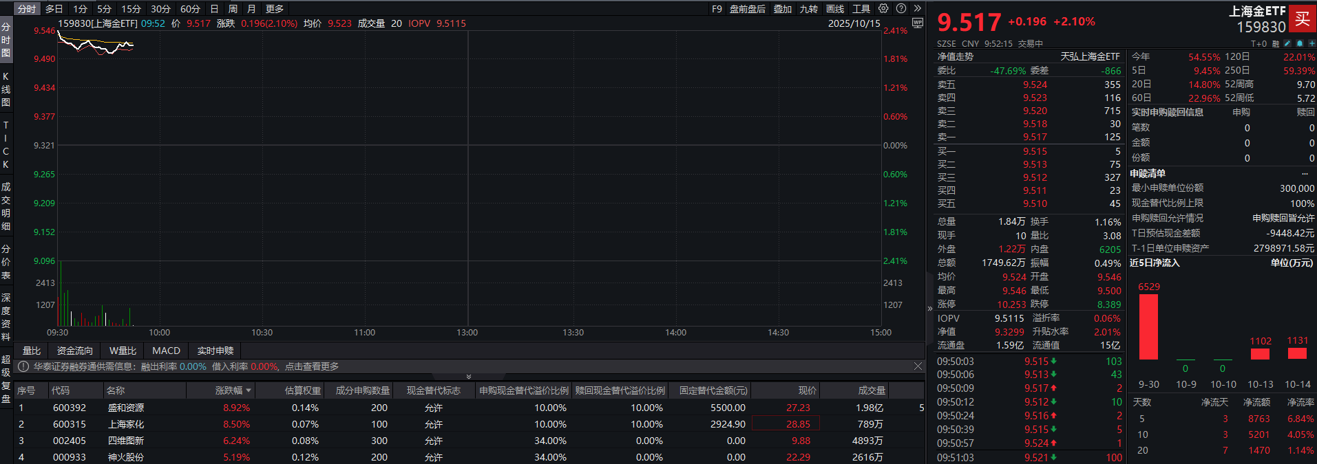Click the WP icon below the toolbar

[917, 23]
